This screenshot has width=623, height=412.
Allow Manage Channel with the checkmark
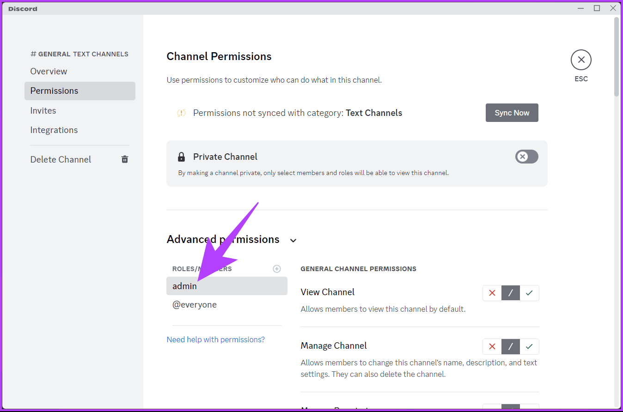[529, 346]
